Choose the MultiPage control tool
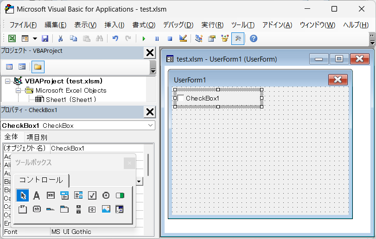Screen dimensions: 376x239 64,209
